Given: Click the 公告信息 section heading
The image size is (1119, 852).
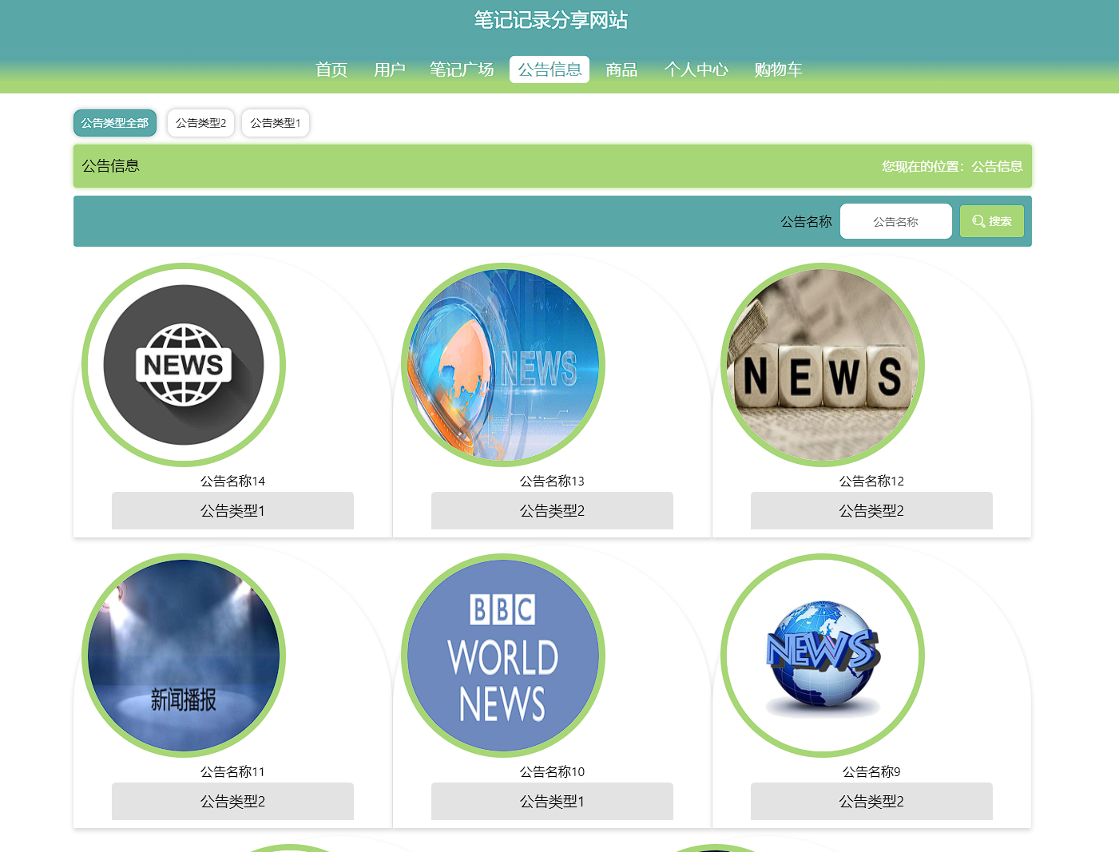Looking at the screenshot, I should pyautogui.click(x=110, y=166).
